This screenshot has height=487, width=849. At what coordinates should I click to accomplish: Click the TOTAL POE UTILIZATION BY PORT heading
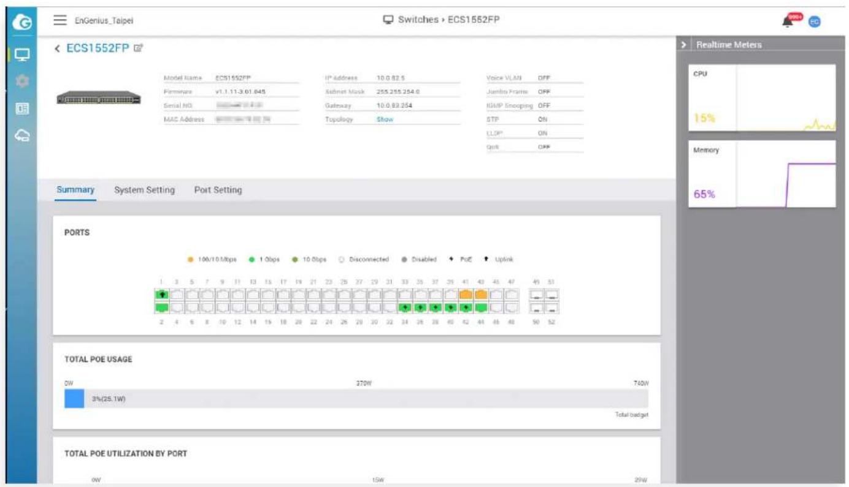coord(126,454)
